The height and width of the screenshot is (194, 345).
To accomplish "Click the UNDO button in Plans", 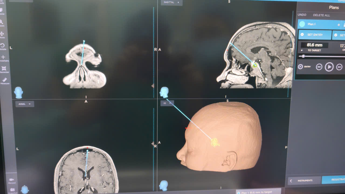I will pyautogui.click(x=302, y=15).
